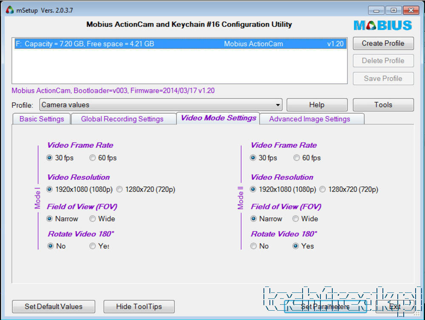Click the Hide ToolTips button
The width and height of the screenshot is (425, 320).
click(x=139, y=306)
